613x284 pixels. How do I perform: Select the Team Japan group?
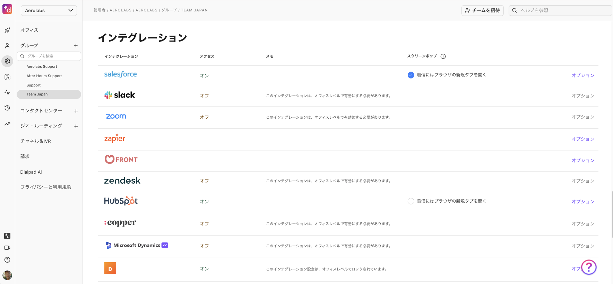point(49,94)
